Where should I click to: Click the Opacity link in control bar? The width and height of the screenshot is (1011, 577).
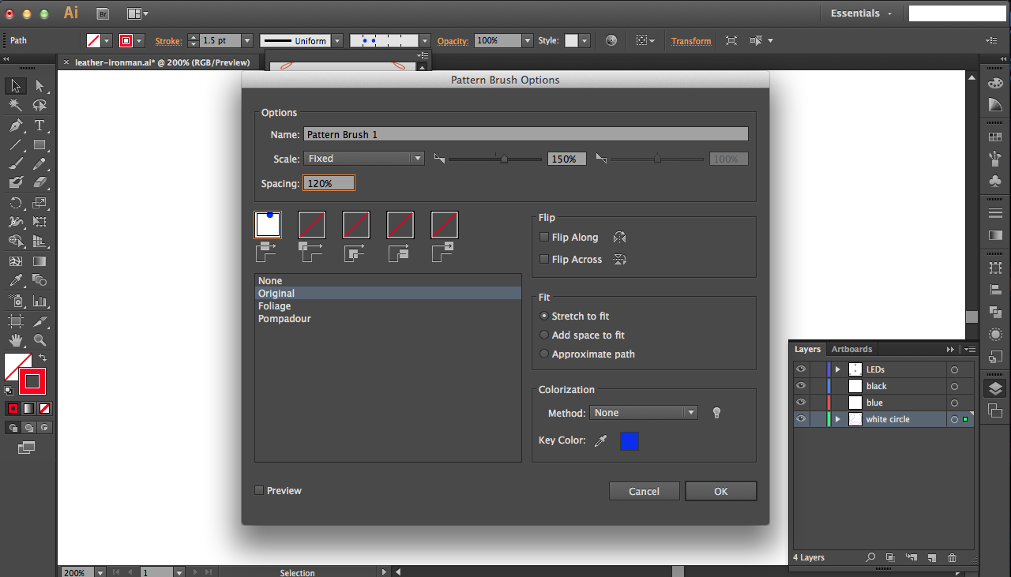(453, 41)
